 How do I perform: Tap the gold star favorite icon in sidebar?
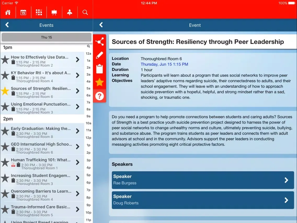[x=100, y=82]
